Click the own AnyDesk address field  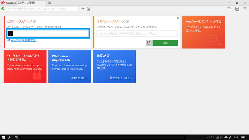(x=48, y=34)
